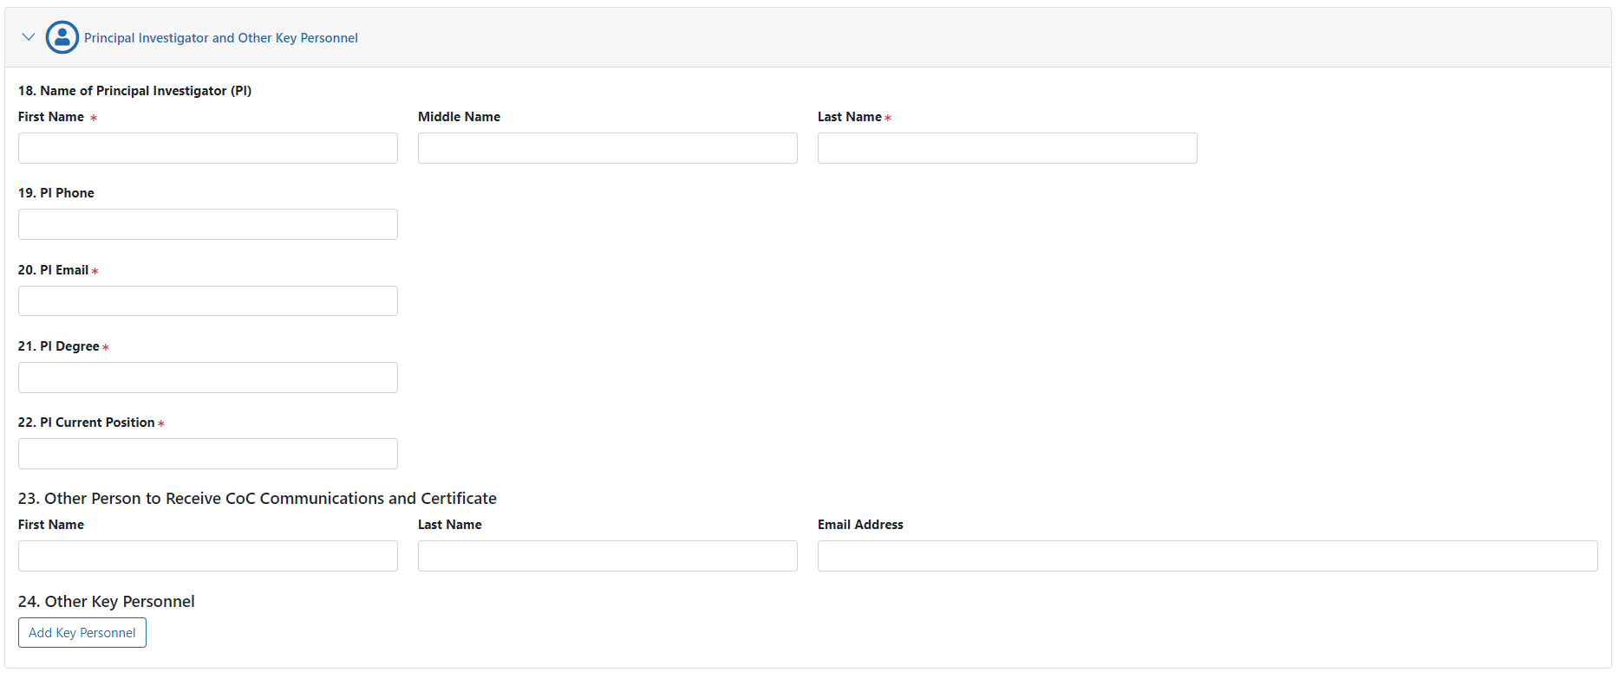
Task: Select the PI Last Name input field
Action: [1007, 148]
